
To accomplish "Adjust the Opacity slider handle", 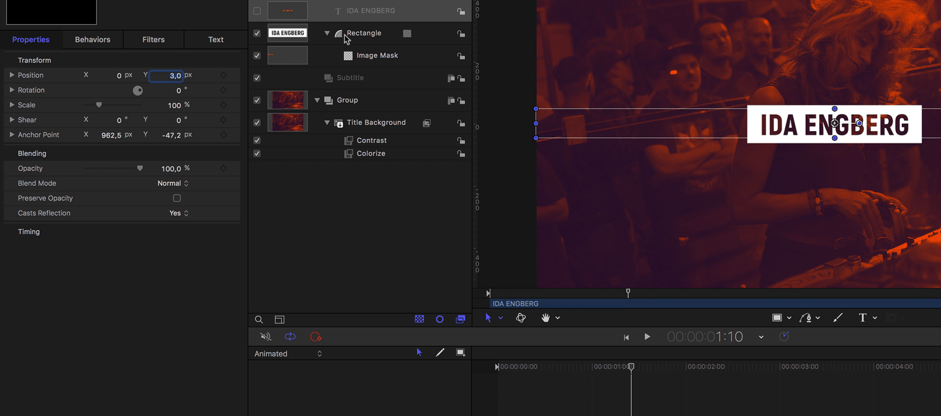I will 140,168.
